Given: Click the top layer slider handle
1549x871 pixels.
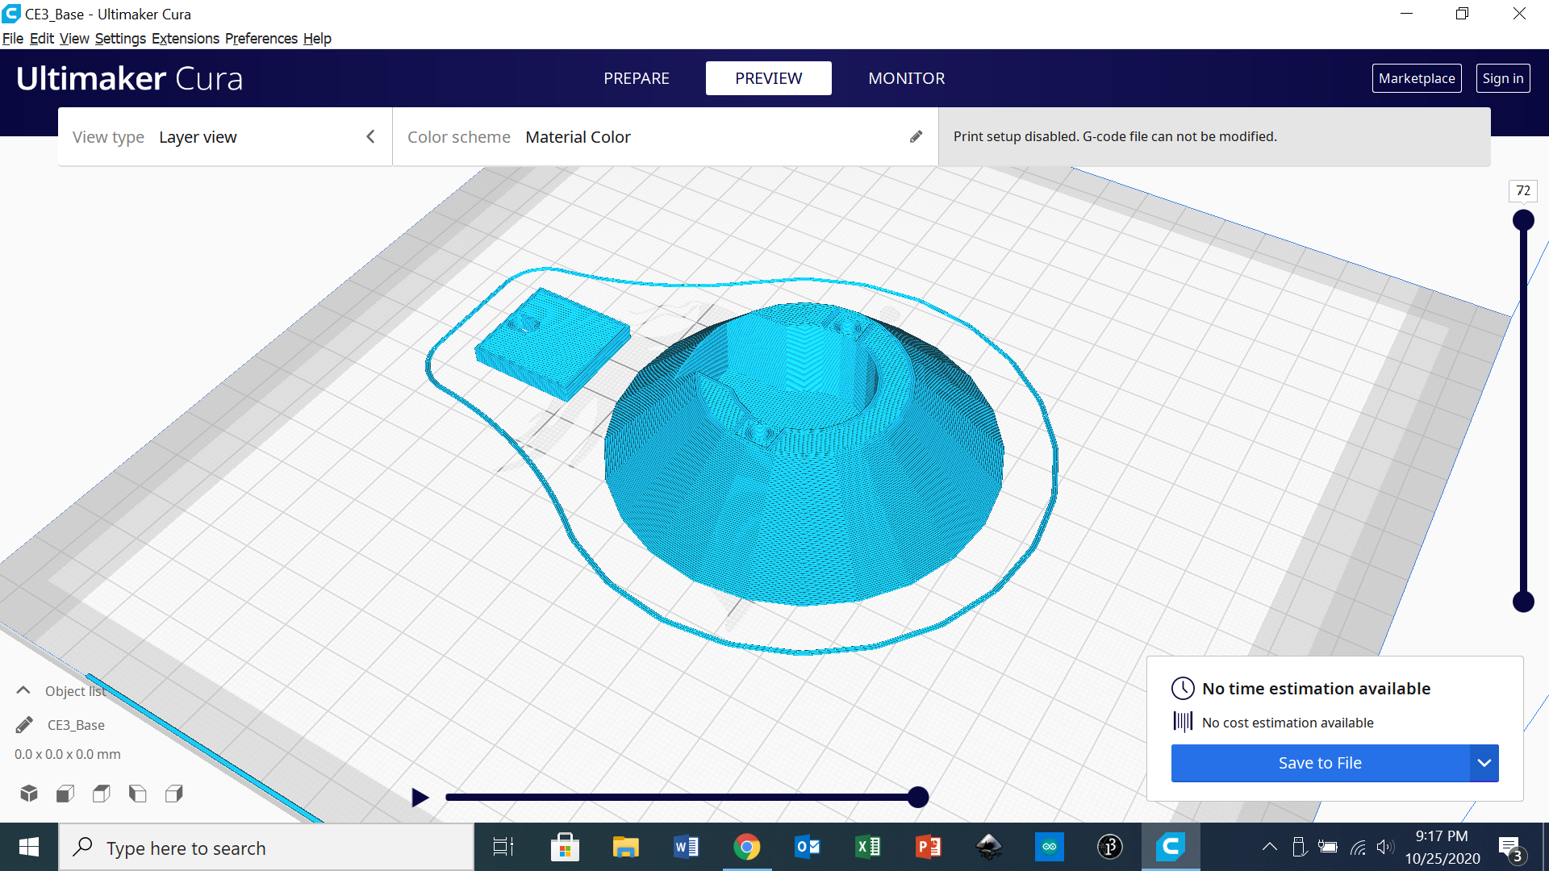Looking at the screenshot, I should [x=1523, y=220].
